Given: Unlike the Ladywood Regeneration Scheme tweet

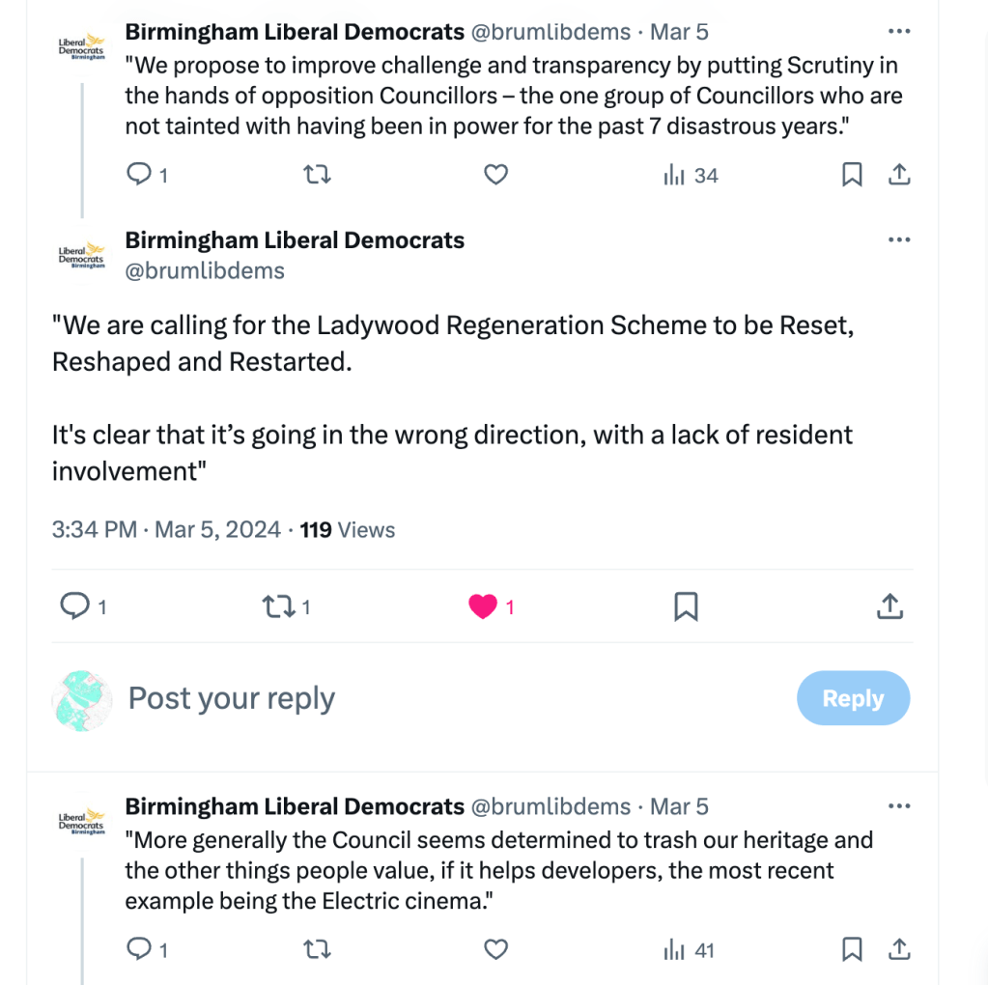Looking at the screenshot, I should [x=482, y=606].
